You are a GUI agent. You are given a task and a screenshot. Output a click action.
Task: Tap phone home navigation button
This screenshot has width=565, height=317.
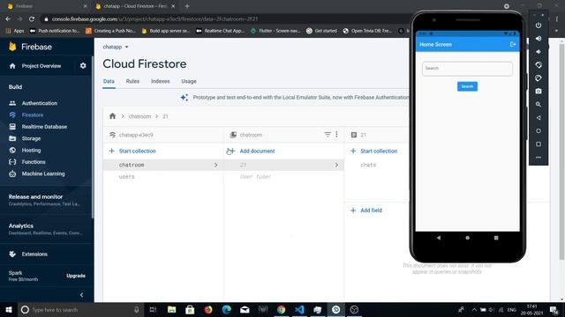tap(467, 238)
